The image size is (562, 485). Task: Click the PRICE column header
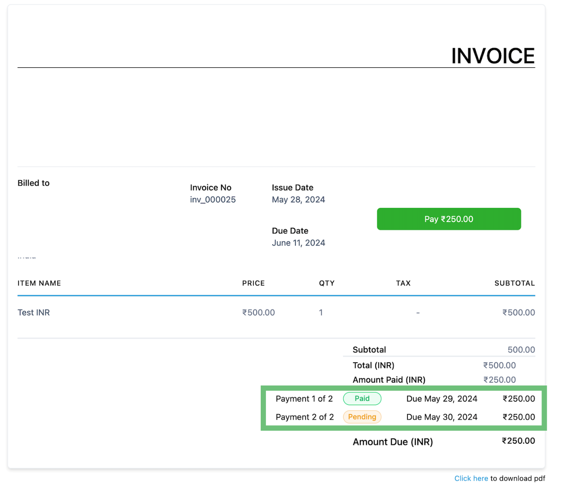pyautogui.click(x=253, y=283)
